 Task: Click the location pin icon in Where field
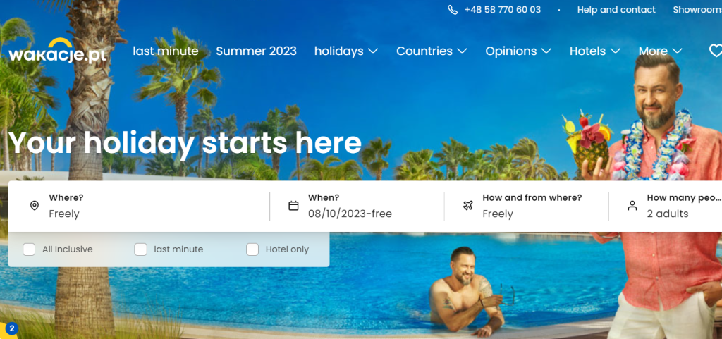click(x=34, y=206)
